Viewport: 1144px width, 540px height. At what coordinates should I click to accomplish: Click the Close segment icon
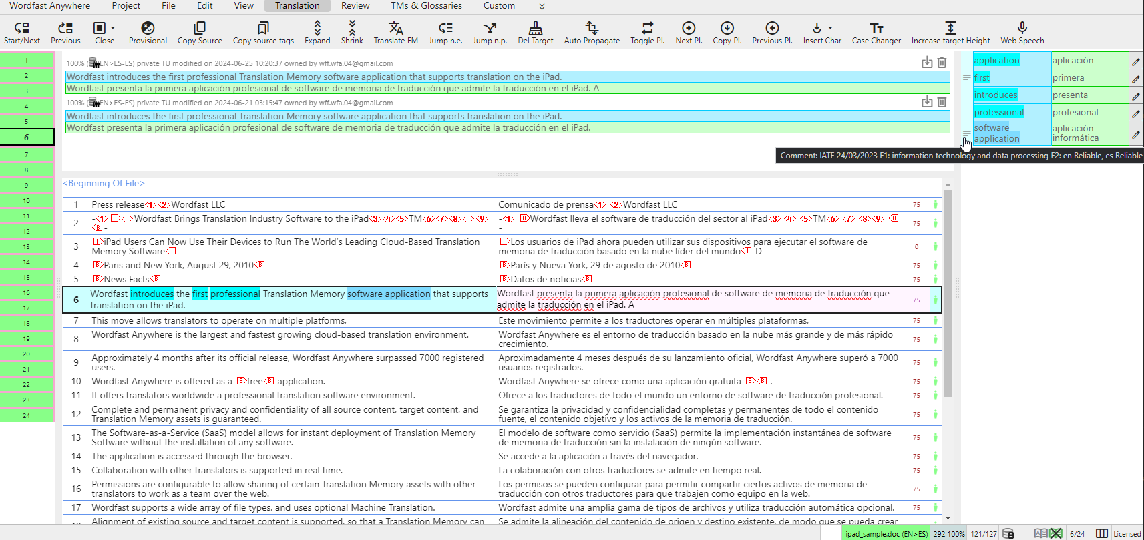coord(100,28)
